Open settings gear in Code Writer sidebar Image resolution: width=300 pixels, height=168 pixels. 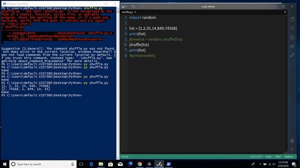coord(292,141)
